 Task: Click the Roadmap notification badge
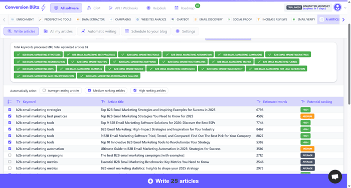pos(198,5)
